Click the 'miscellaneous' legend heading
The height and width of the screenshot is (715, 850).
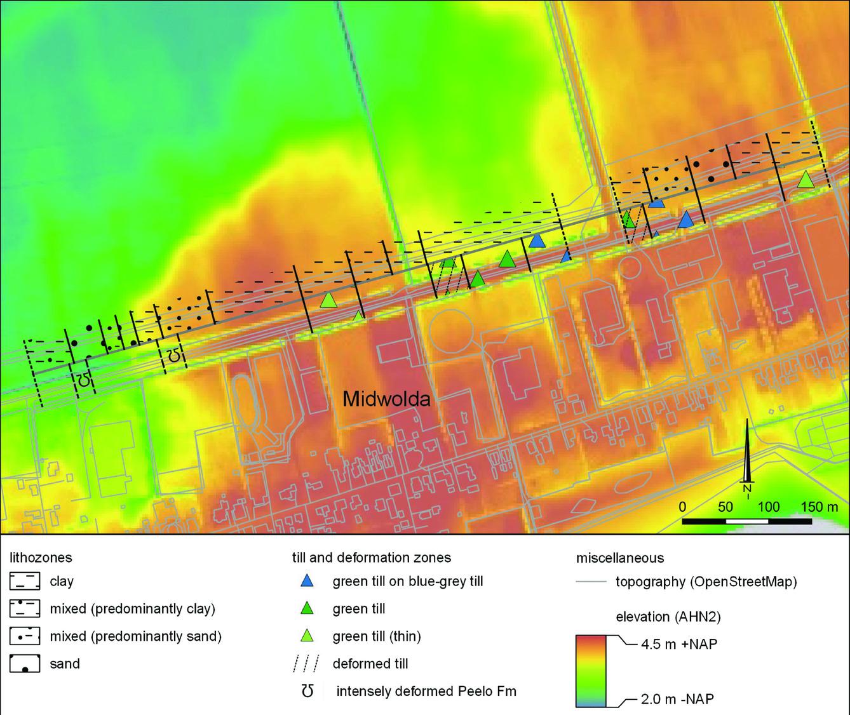coord(619,558)
